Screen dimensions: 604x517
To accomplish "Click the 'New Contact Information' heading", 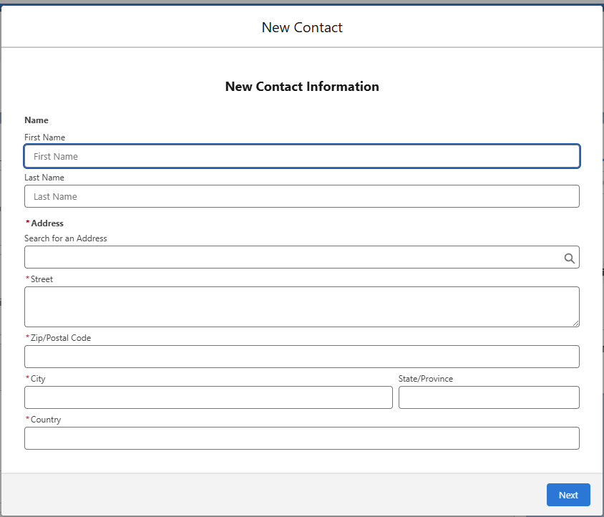I will pyautogui.click(x=302, y=87).
